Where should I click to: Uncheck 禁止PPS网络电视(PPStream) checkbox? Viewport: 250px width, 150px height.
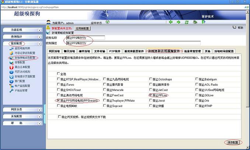coord(58,100)
